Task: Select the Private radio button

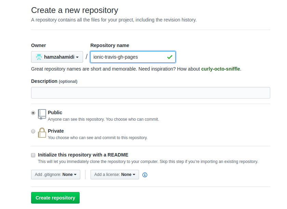Action: pos(33,131)
